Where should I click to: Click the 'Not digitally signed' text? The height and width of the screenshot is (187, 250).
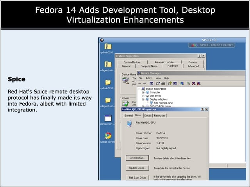[x=166, y=148]
